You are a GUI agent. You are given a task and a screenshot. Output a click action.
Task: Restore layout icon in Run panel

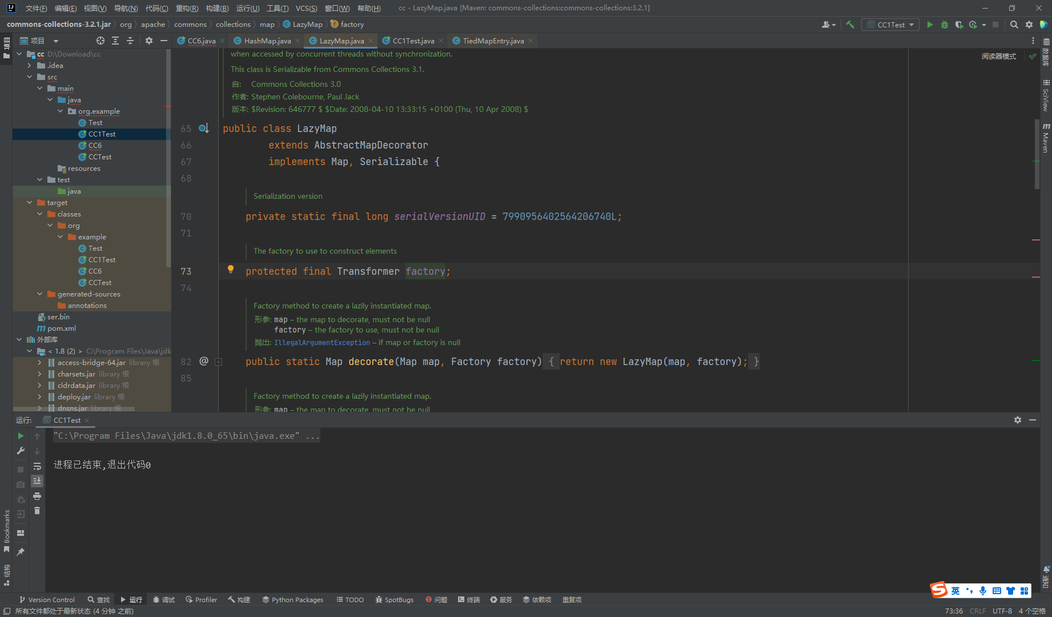tap(21, 533)
